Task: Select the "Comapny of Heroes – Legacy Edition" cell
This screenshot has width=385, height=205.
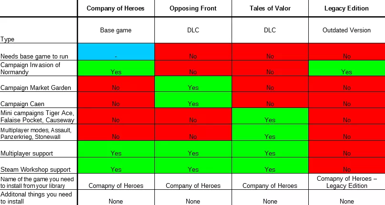Action: pyautogui.click(x=346, y=182)
